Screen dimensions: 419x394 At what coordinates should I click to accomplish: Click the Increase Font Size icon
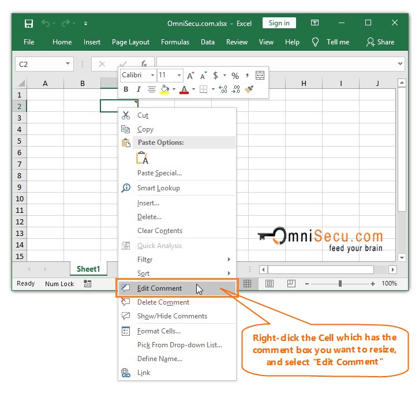(x=190, y=76)
